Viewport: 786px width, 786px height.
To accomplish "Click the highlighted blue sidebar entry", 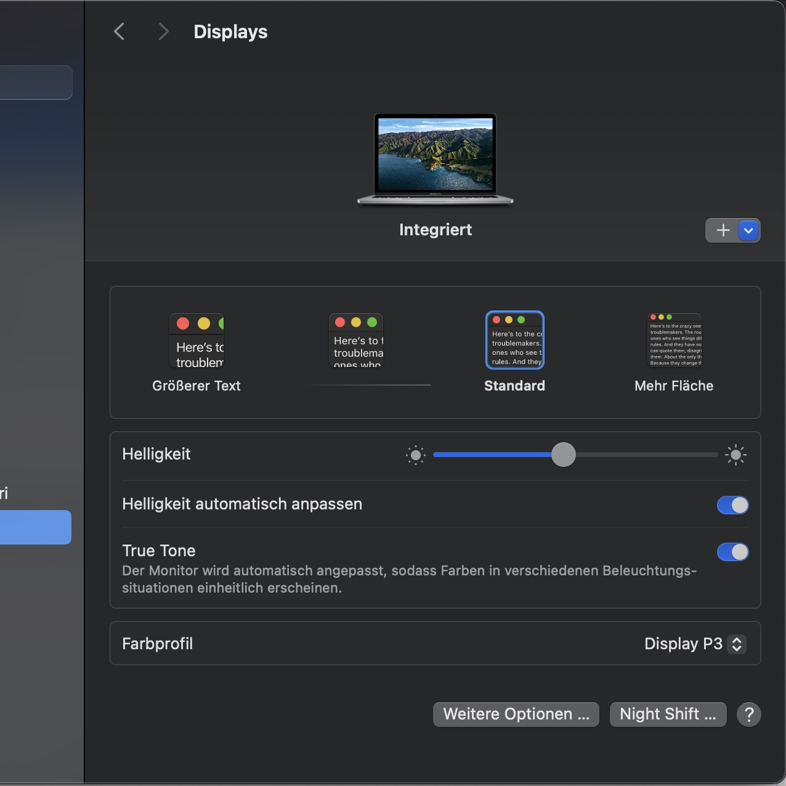I will pos(35,527).
